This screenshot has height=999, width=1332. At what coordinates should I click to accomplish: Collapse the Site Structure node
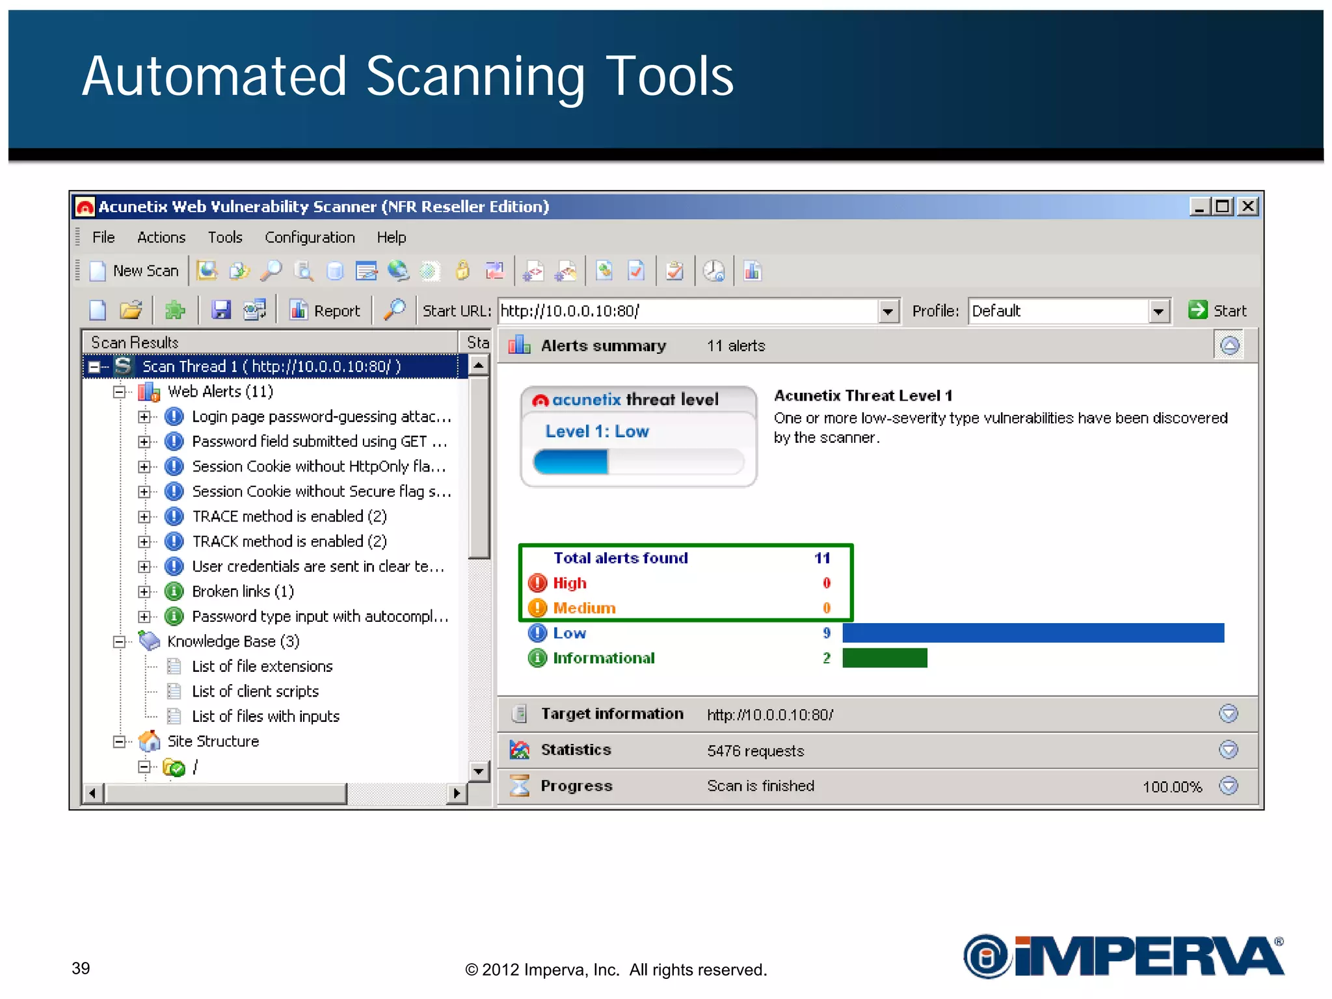119,742
